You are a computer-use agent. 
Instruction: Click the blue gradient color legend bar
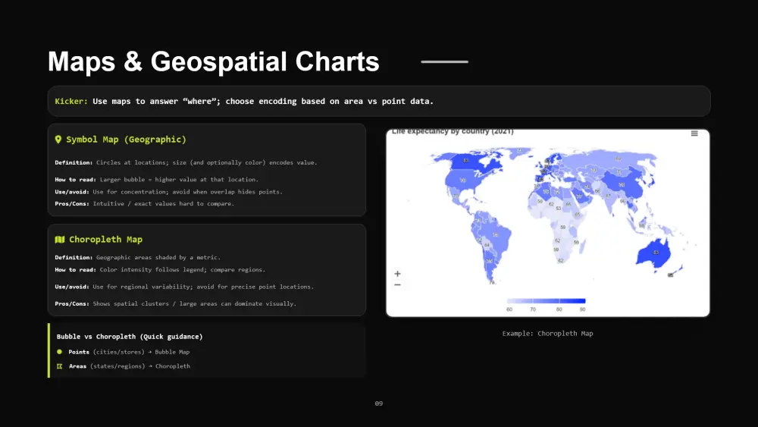[546, 301]
